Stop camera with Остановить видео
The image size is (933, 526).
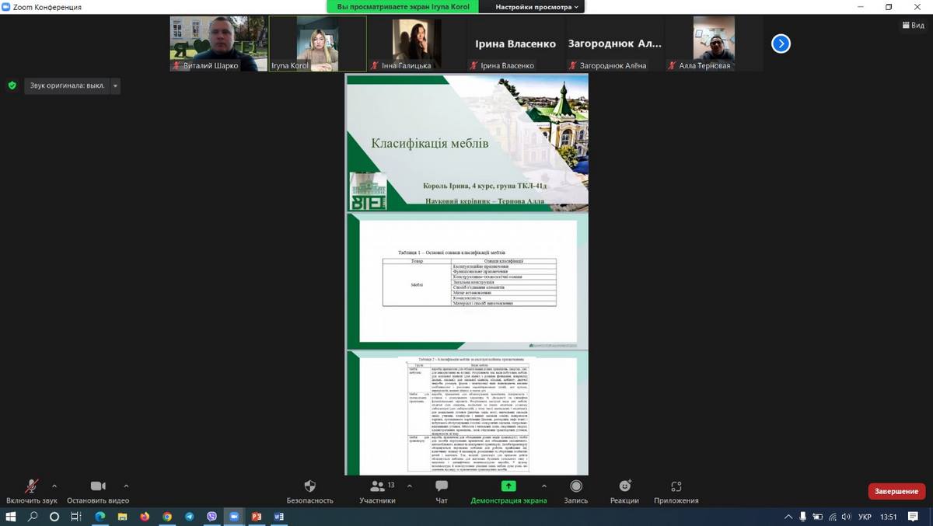tap(98, 486)
